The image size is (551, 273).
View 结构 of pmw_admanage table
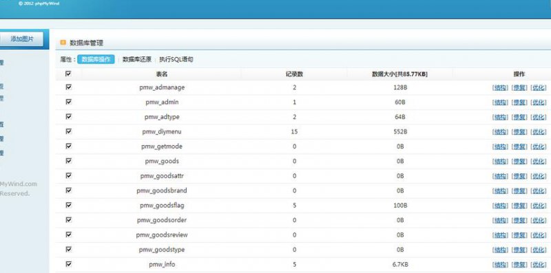coord(501,88)
